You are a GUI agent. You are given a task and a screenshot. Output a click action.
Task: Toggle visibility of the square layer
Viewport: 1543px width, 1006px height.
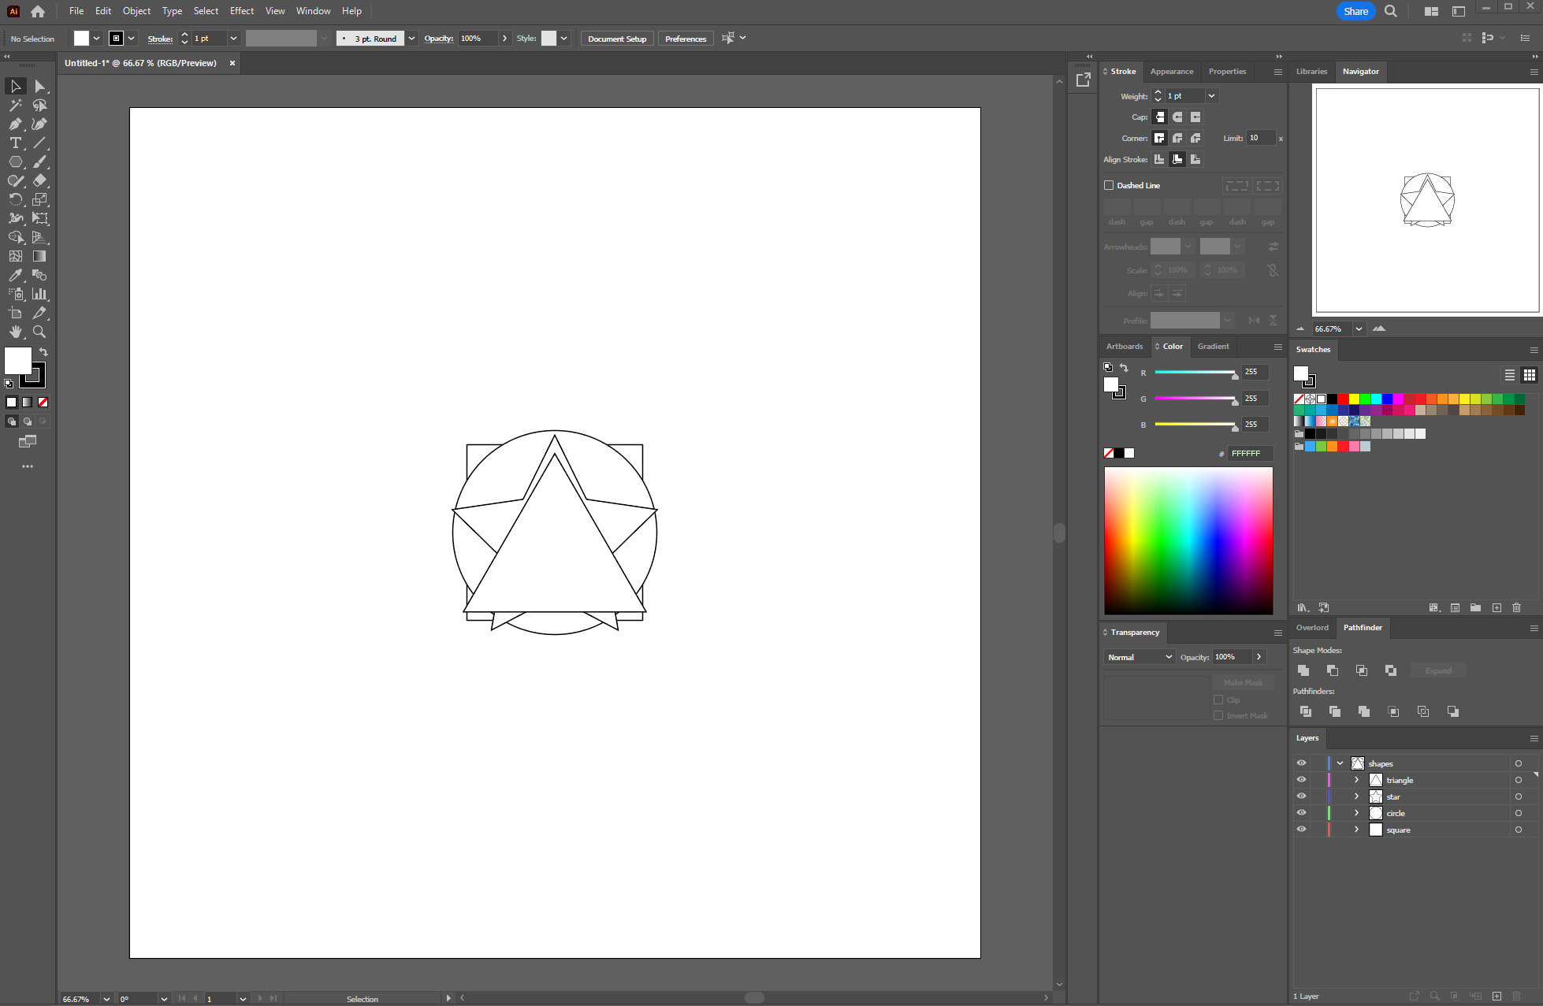1301,830
